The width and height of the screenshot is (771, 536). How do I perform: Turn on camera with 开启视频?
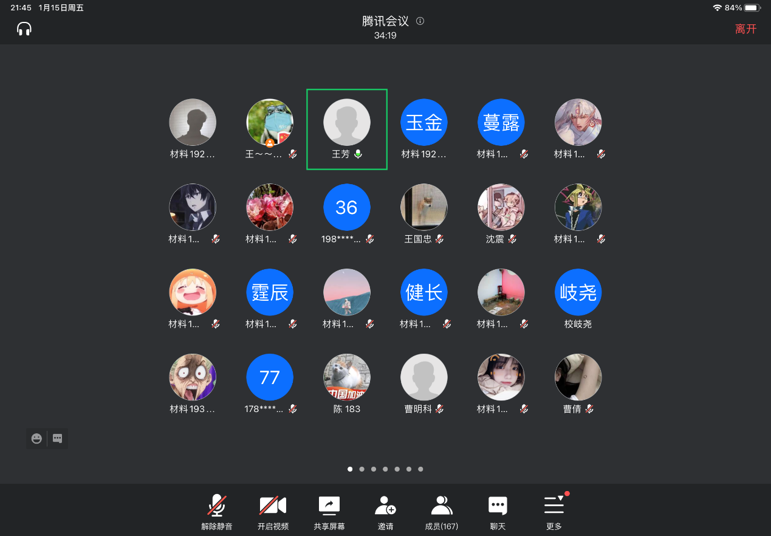(273, 512)
